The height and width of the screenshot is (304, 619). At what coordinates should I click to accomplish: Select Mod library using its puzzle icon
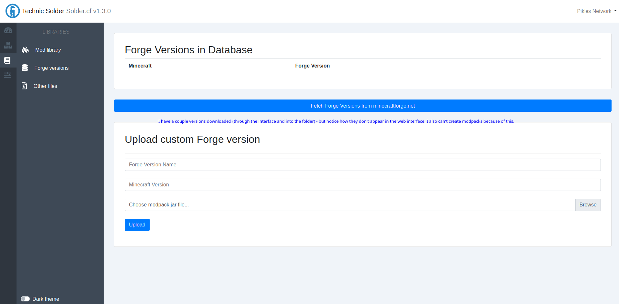pos(25,50)
